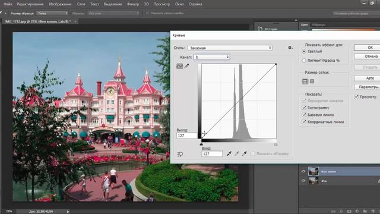Click the Отмена cancel button
Image resolution: width=380 pixels, height=214 pixels.
pos(367,56)
